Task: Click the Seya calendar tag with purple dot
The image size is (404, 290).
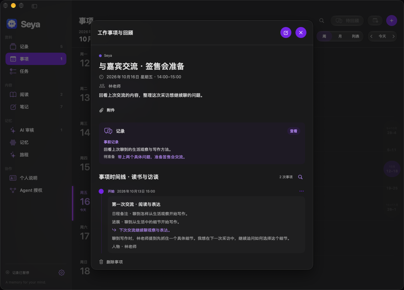Action: (105, 56)
